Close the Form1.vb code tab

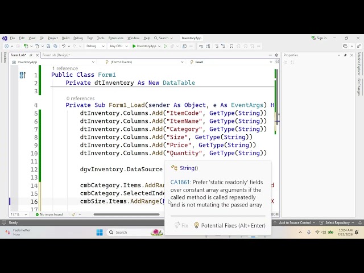[37, 55]
